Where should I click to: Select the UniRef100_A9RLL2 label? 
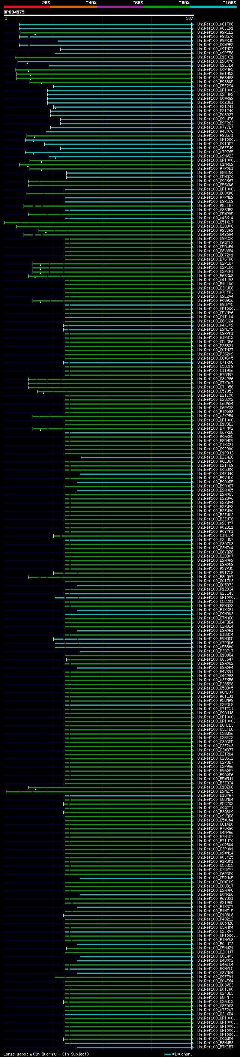215,32
